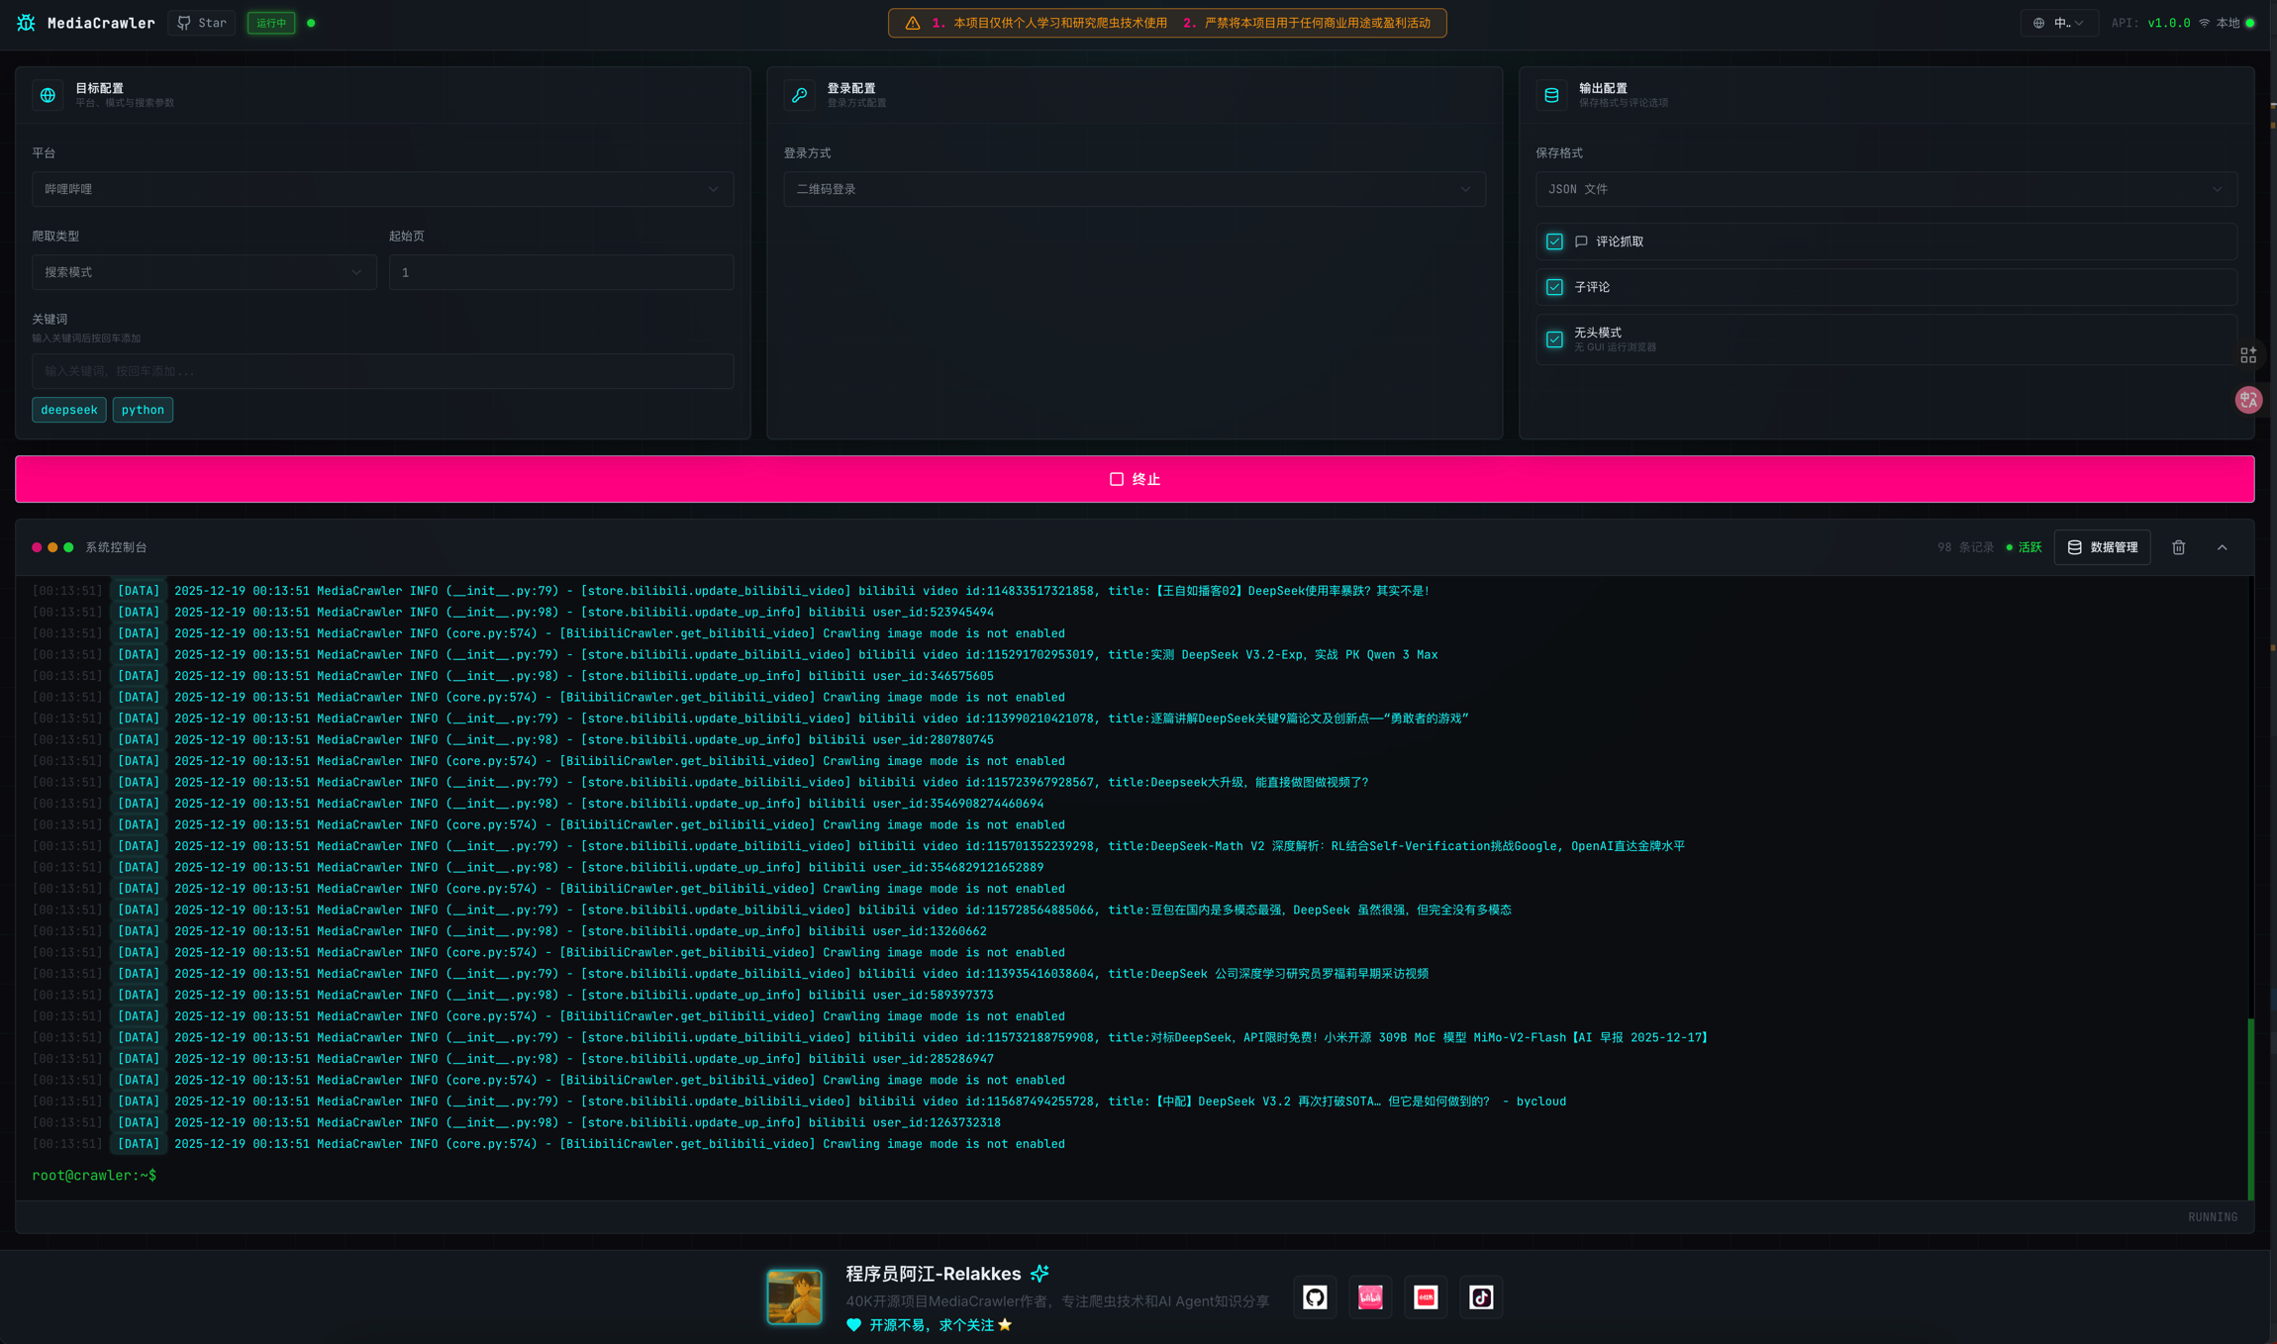
Task: Click the Star button in the header
Action: click(201, 22)
